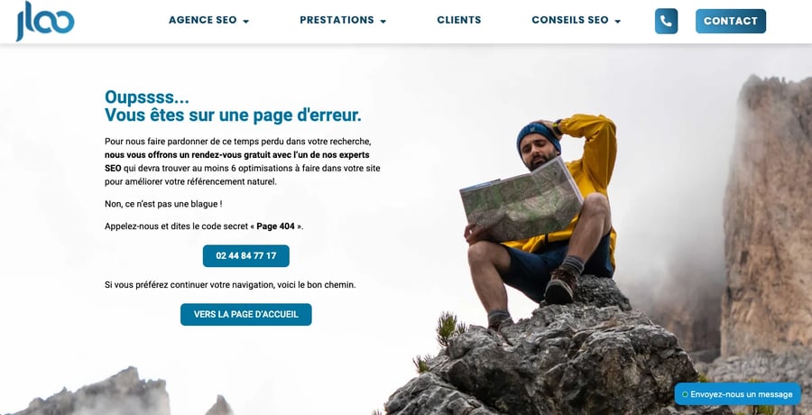The image size is (812, 415).
Task: Expand the Conseils SEO dropdown arrow
Action: pos(617,22)
